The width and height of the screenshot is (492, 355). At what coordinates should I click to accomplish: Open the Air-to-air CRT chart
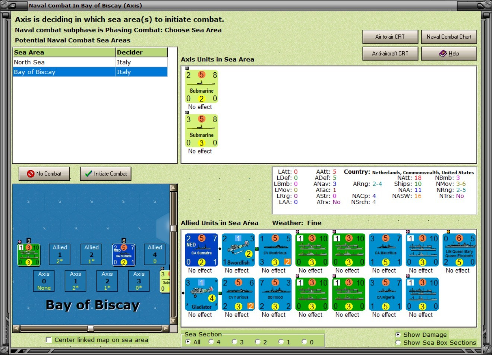tap(390, 37)
